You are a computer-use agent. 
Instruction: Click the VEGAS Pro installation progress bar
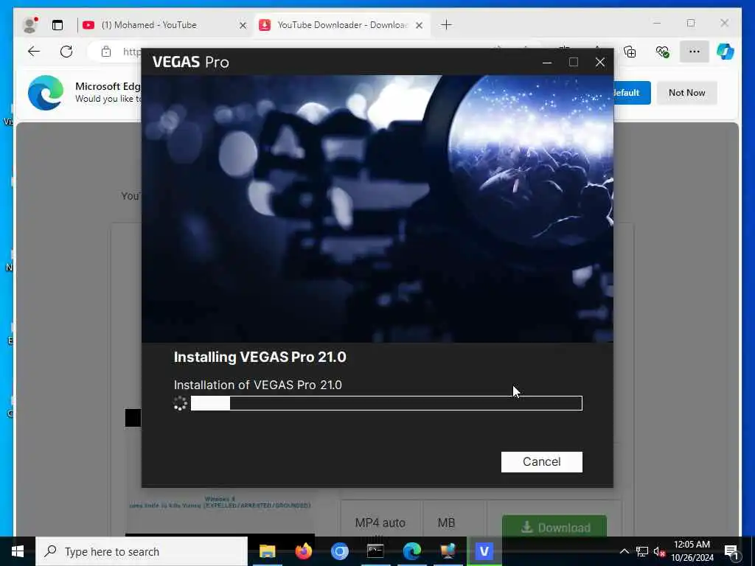386,403
